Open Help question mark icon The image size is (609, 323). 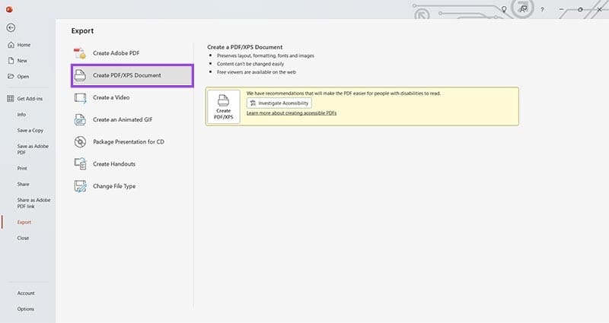[x=542, y=10]
